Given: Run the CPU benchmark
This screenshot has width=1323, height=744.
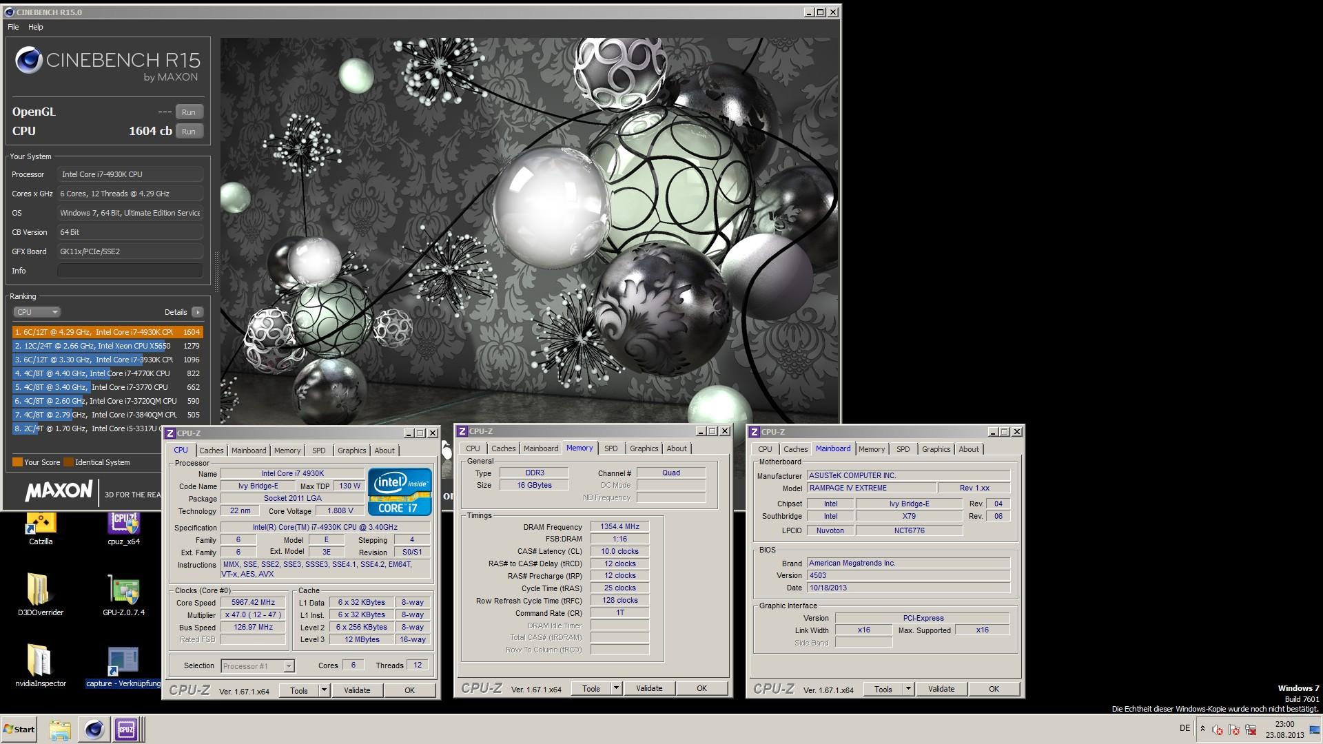Looking at the screenshot, I should pos(189,132).
